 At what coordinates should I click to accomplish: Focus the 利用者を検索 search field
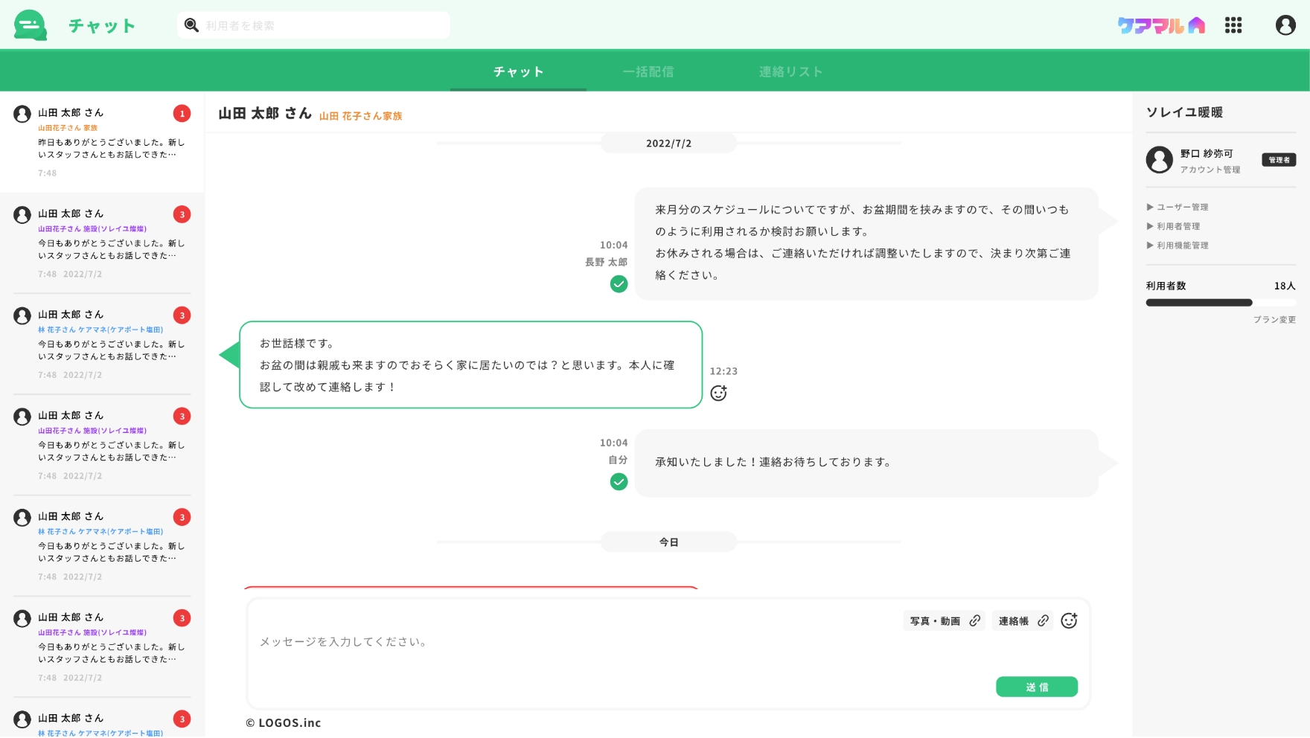[x=313, y=25]
